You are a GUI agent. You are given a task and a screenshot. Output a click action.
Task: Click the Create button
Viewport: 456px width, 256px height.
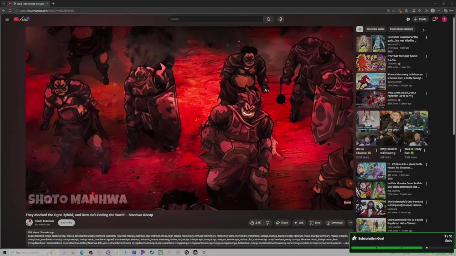click(420, 19)
